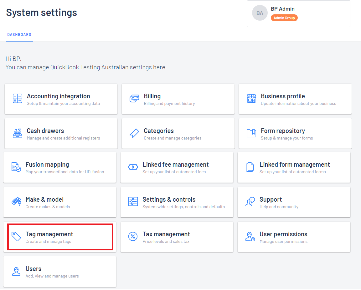Open Accounting integration settings
The width and height of the screenshot is (361, 290).
pos(58,96)
